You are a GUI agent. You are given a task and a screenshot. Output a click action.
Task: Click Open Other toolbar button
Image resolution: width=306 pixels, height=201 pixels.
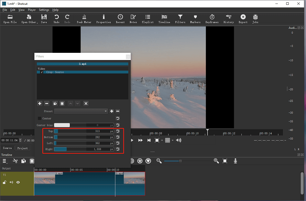tap(29, 19)
